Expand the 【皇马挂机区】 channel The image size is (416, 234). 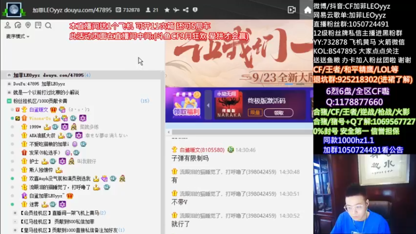tap(15, 230)
